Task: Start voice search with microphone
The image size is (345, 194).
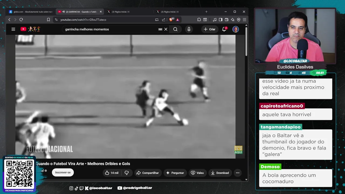Action: coord(189,29)
